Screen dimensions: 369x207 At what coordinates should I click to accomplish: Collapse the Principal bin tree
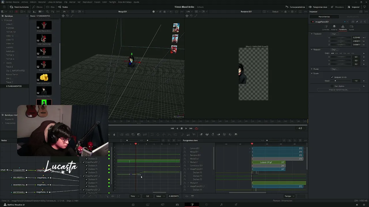tap(2, 20)
